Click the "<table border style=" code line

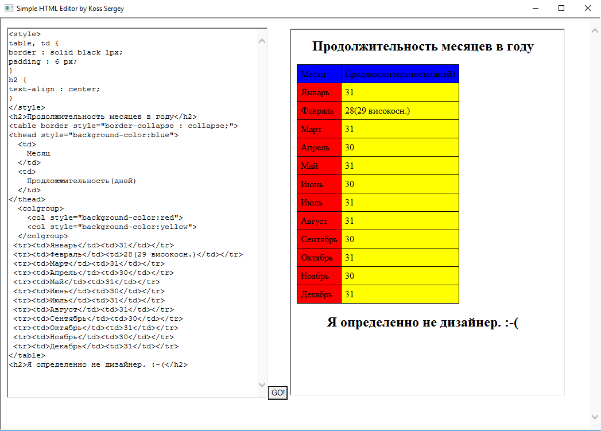click(x=123, y=126)
